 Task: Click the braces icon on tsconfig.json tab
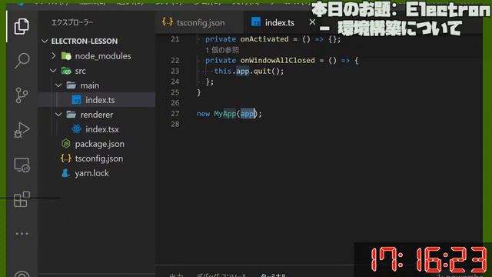click(x=168, y=22)
